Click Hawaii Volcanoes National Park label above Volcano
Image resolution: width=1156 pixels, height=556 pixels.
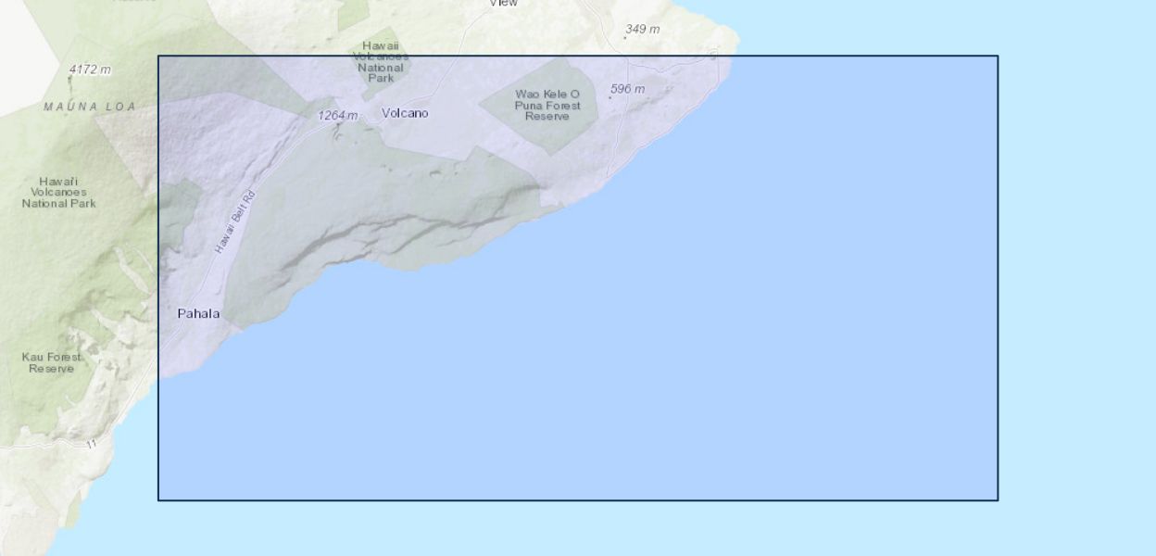tap(381, 61)
